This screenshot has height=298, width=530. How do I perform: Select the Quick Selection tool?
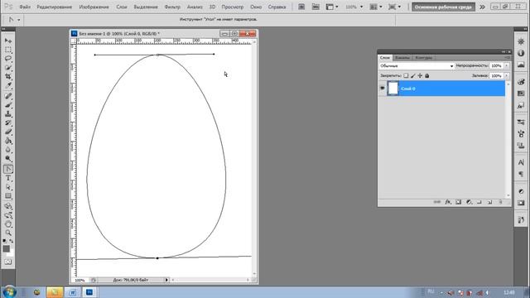pyautogui.click(x=8, y=68)
